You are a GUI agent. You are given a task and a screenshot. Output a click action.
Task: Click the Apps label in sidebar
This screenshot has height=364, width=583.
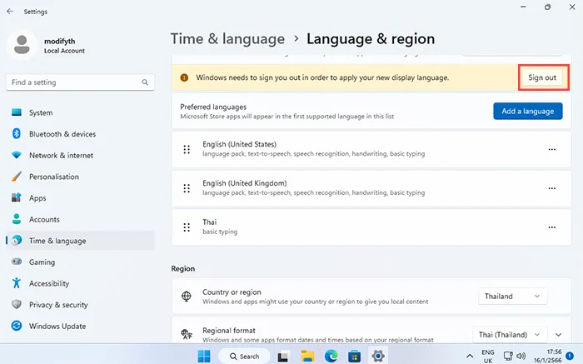[37, 198]
